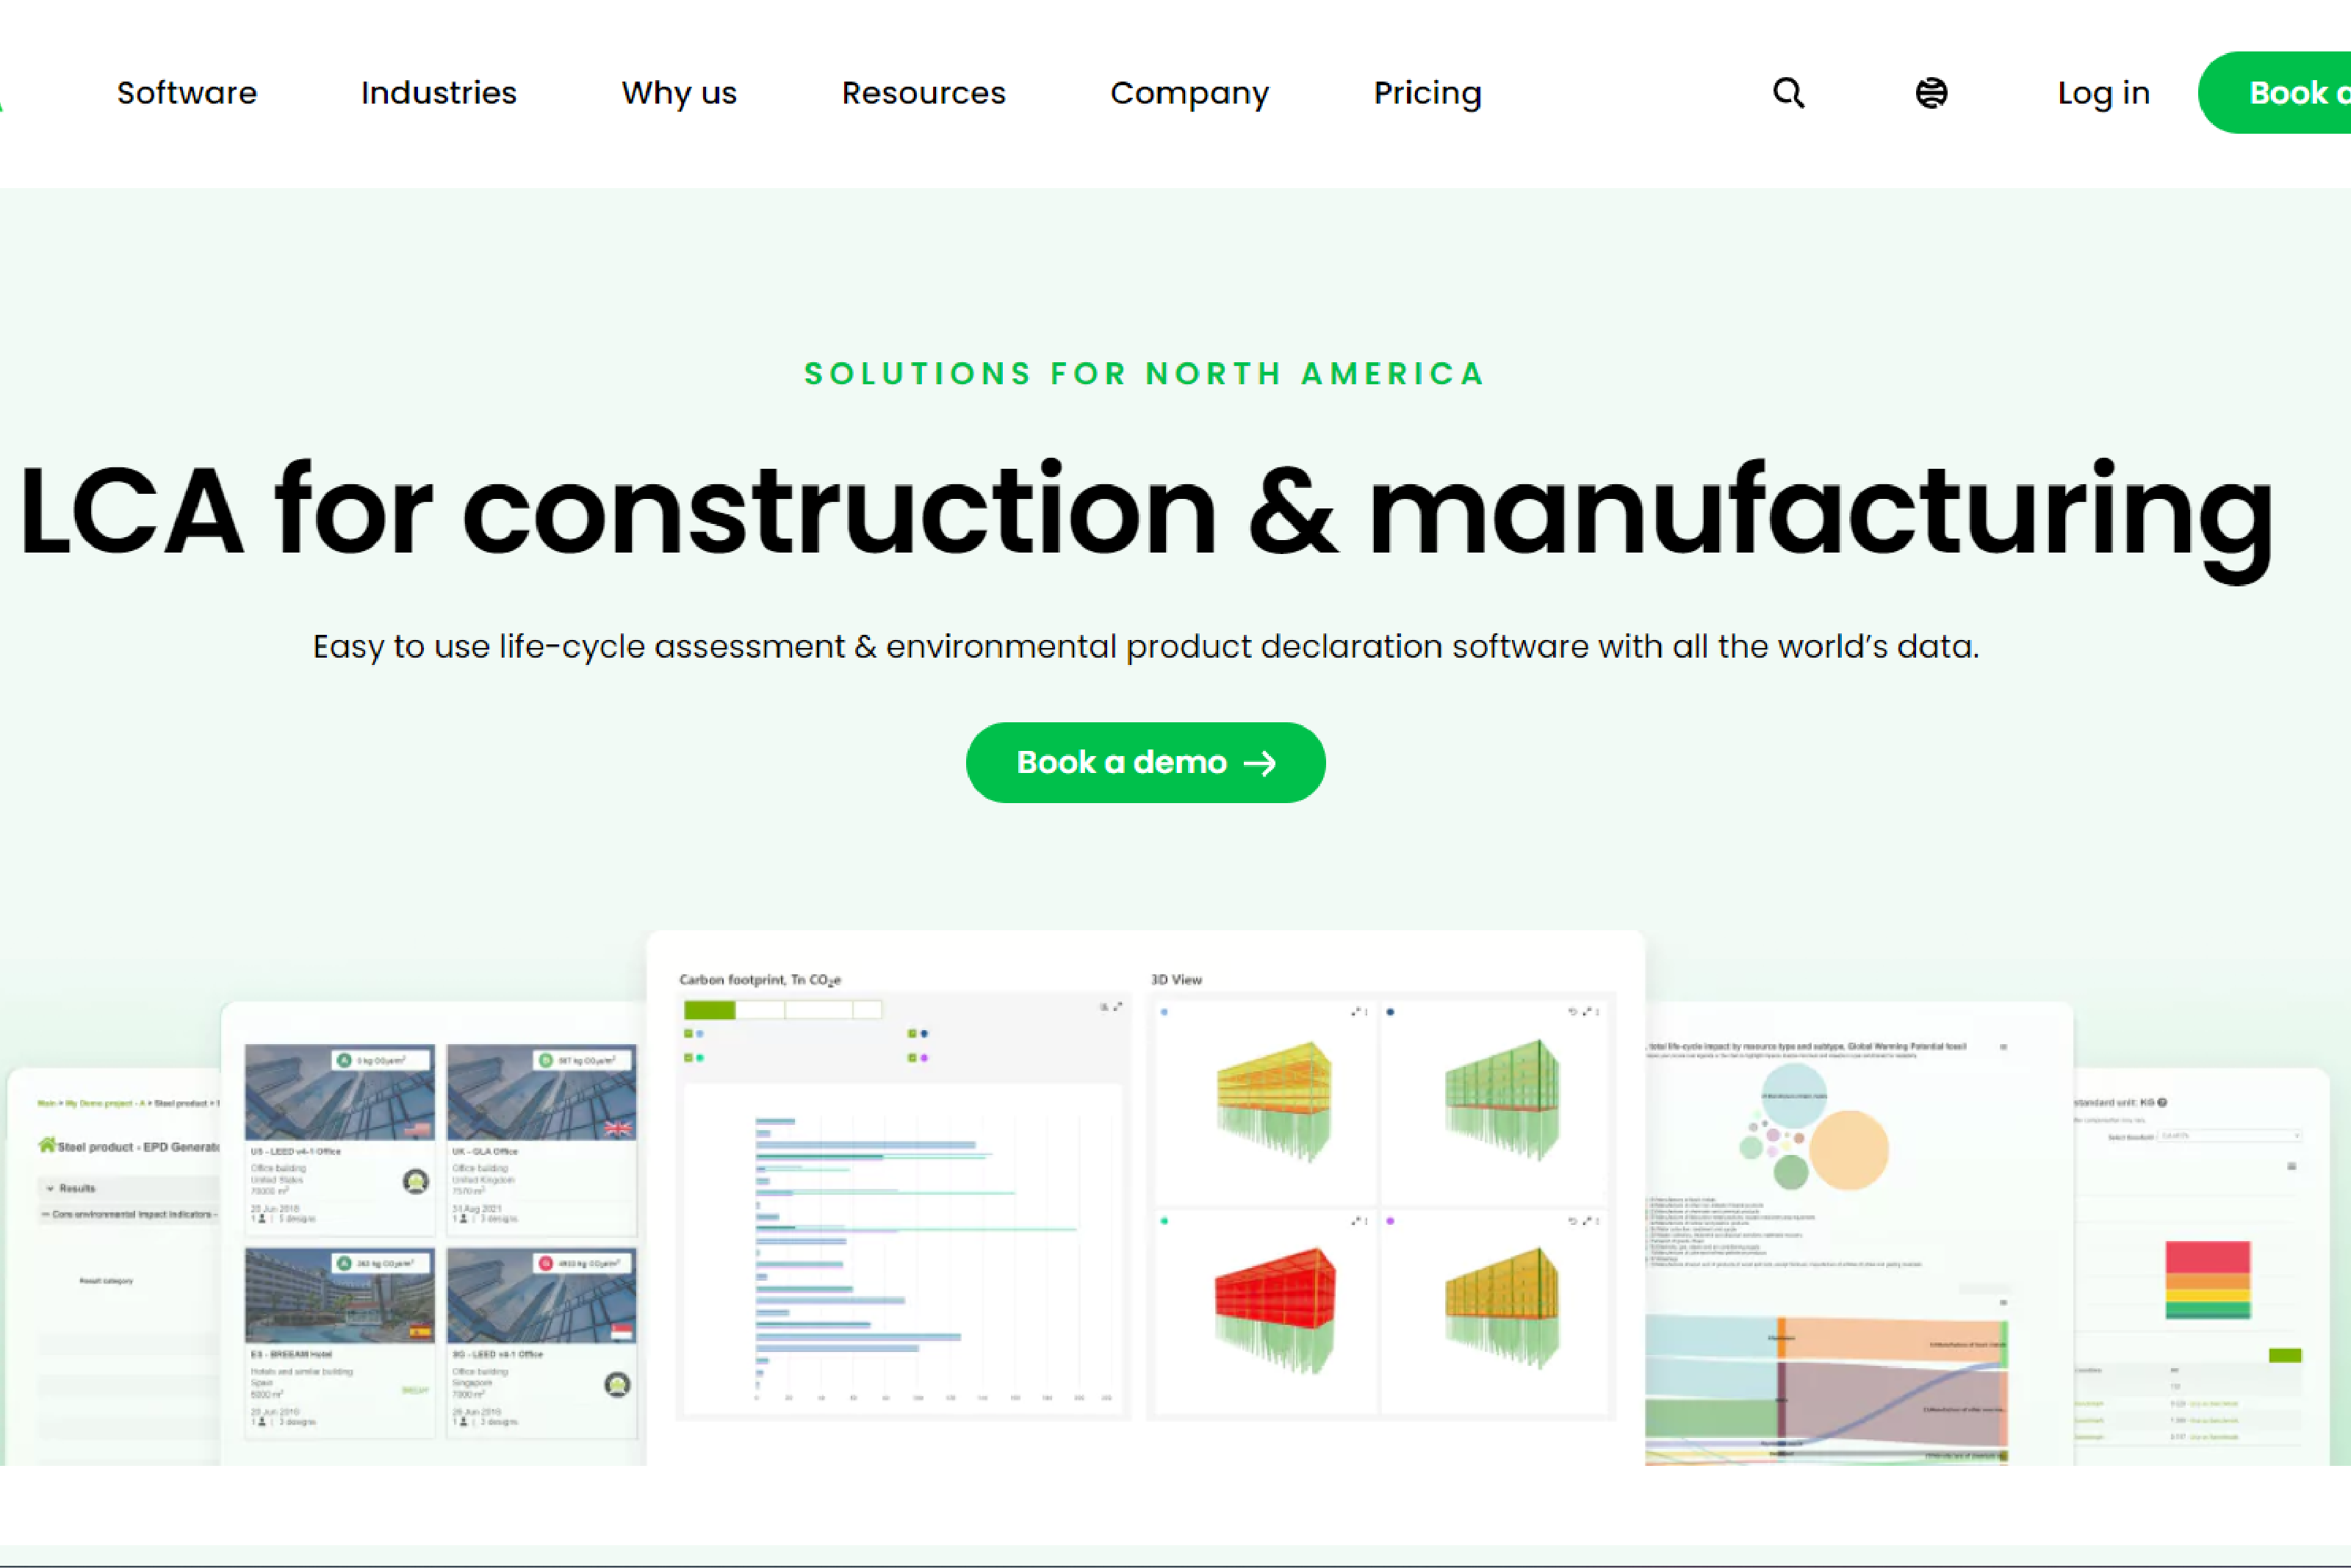This screenshot has width=2351, height=1568.
Task: Open the US - LEED v4-1 Office thumbnail
Action: [x=340, y=1092]
